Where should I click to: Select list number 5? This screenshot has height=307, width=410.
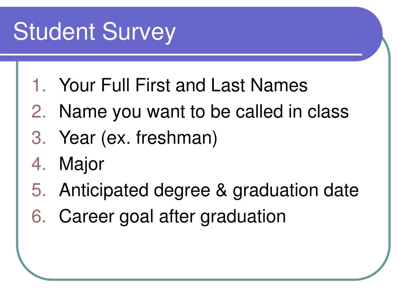39,190
